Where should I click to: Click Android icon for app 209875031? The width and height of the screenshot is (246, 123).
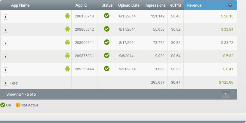click(x=67, y=56)
